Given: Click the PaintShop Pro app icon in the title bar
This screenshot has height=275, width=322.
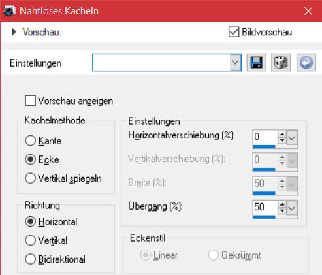Looking at the screenshot, I should [9, 11].
